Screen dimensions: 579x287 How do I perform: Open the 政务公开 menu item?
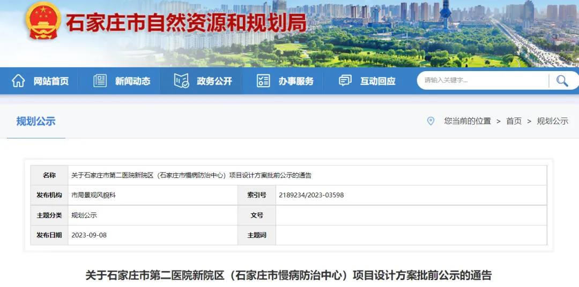tap(214, 81)
